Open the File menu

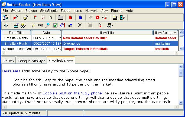tap(5, 11)
